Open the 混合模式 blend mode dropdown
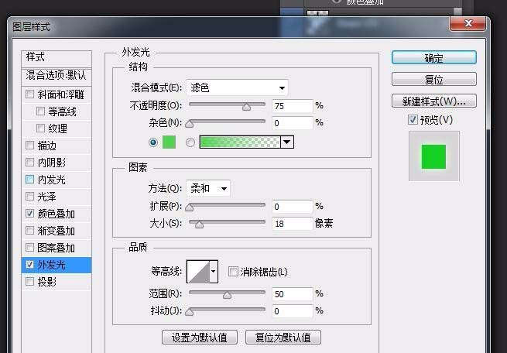The width and height of the screenshot is (507, 353). [x=238, y=87]
